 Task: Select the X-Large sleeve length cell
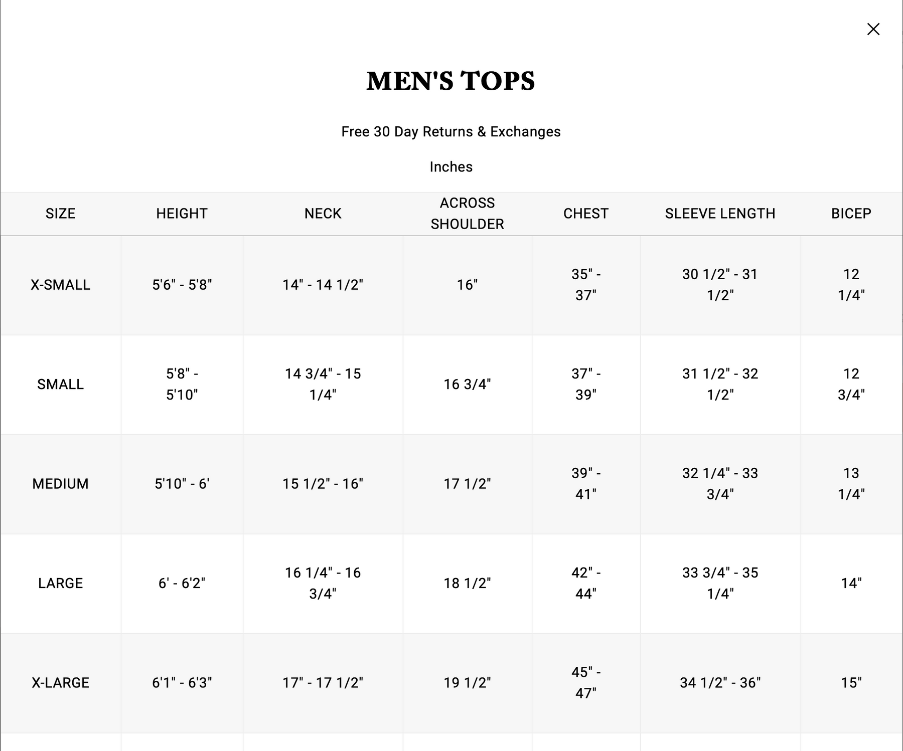coord(720,683)
